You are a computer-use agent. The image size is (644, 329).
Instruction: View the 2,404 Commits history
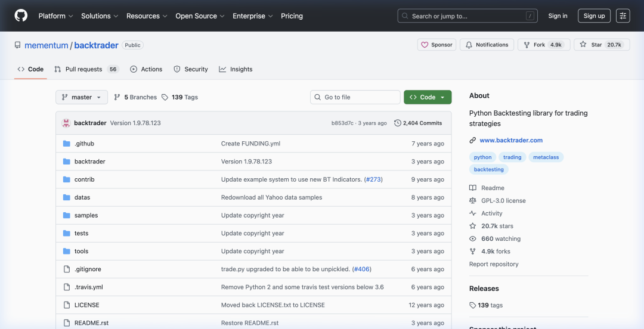[x=418, y=123]
